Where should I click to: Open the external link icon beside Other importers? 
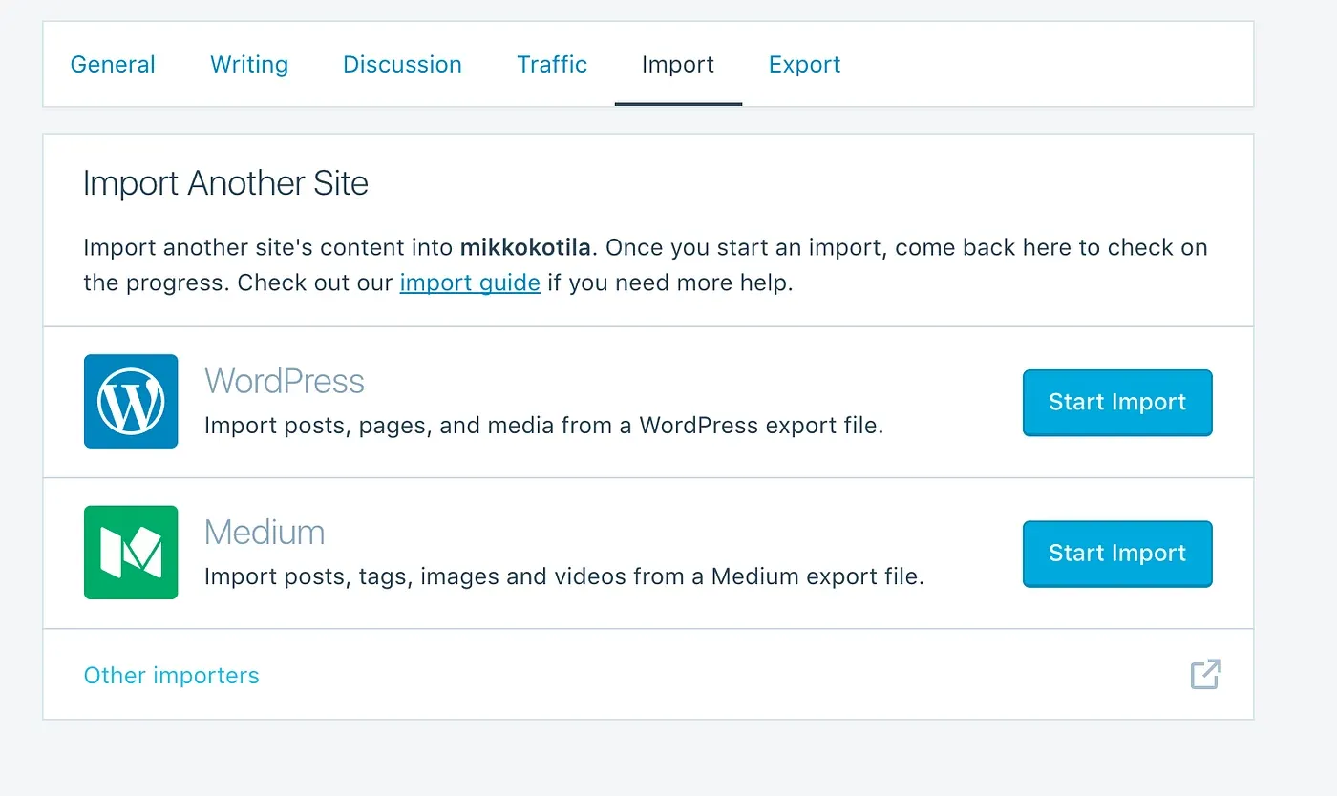[x=1205, y=674]
